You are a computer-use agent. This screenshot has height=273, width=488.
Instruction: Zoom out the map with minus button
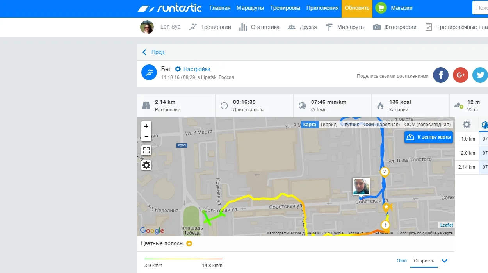click(146, 136)
